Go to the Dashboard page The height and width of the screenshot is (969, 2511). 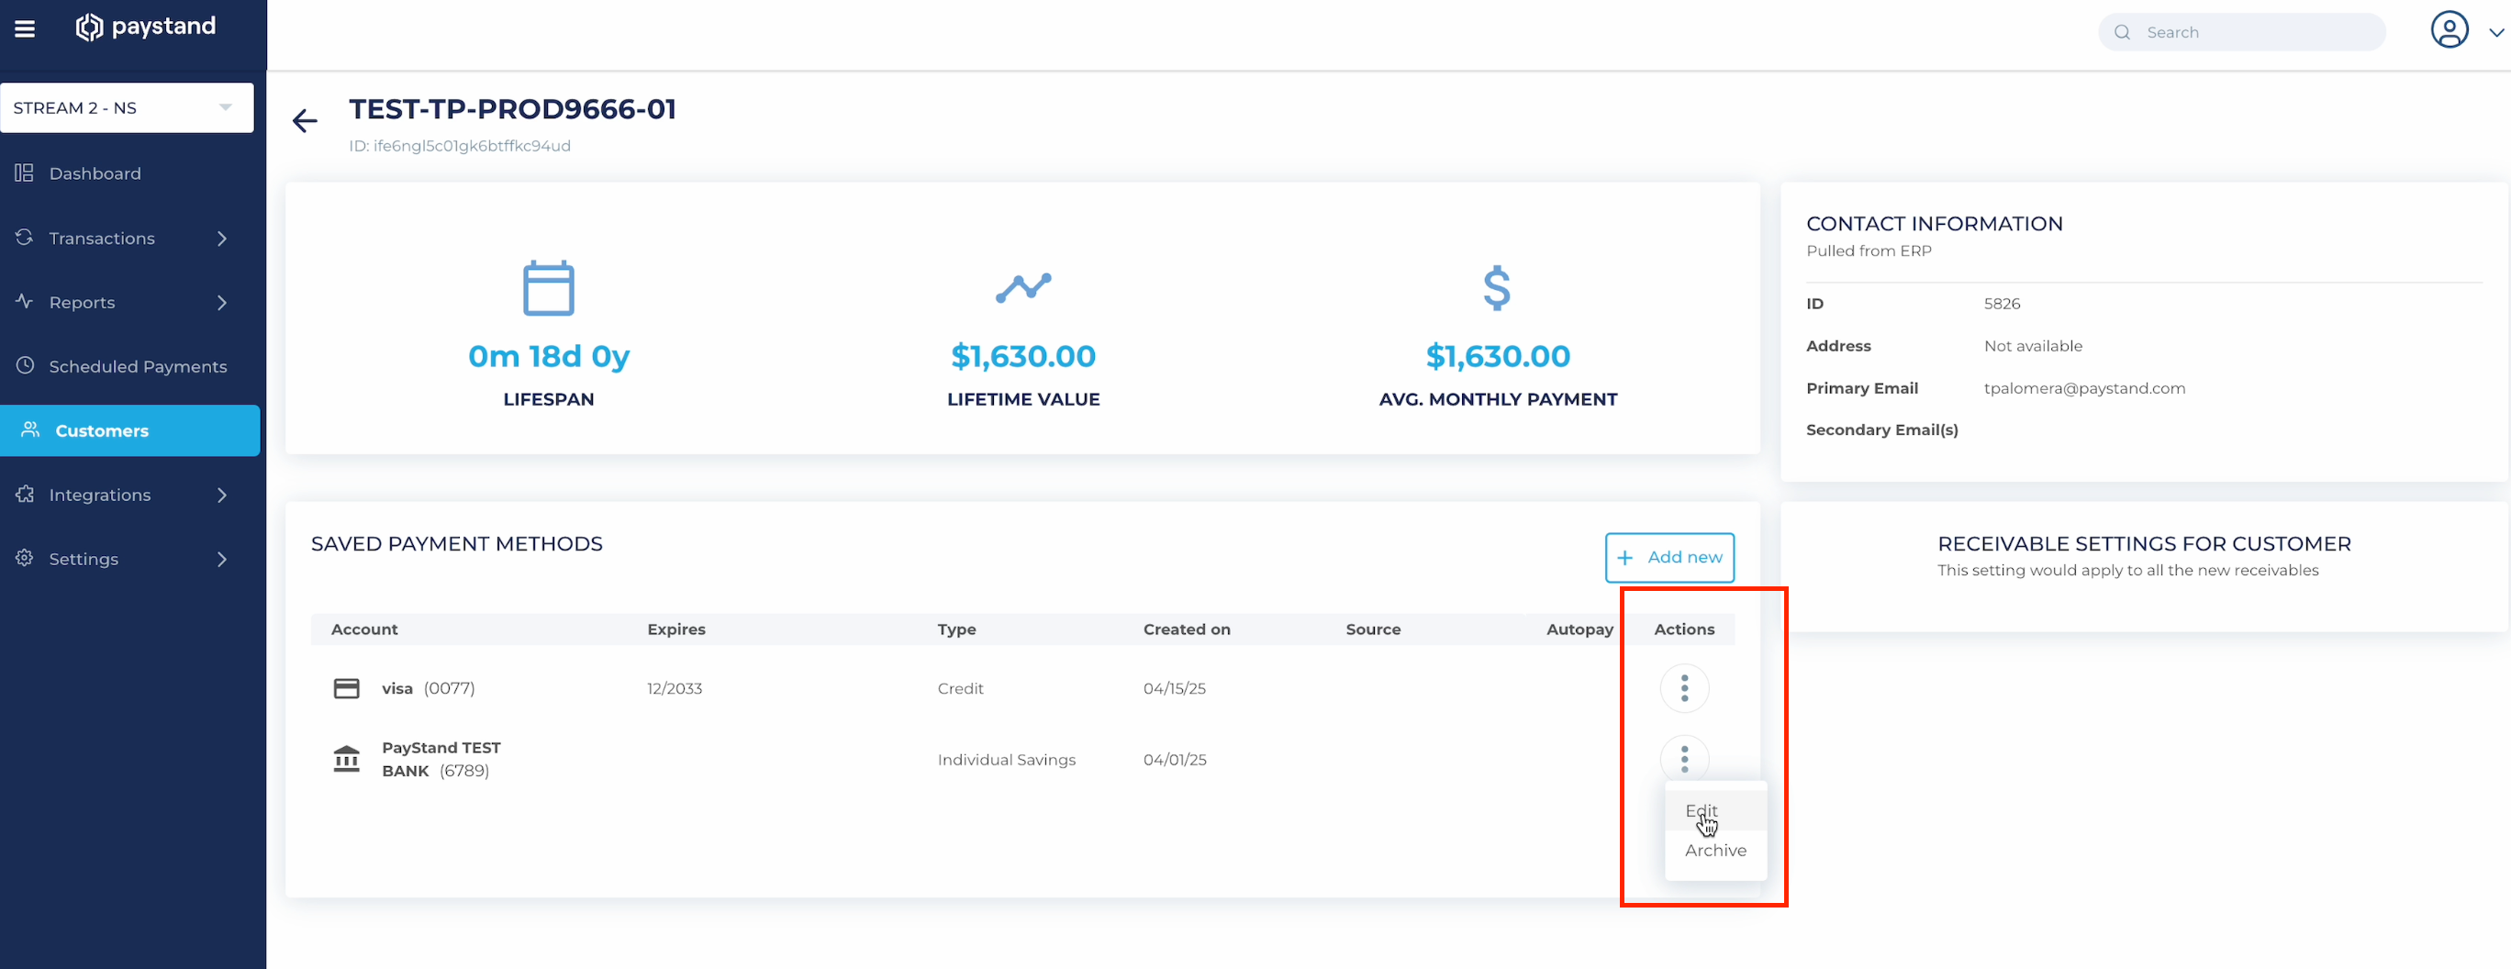(95, 173)
